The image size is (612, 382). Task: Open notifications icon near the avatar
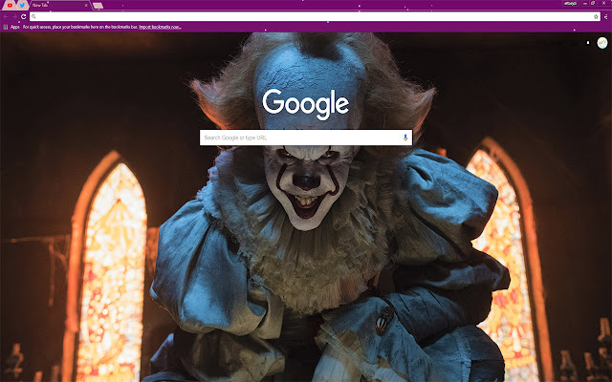[588, 43]
